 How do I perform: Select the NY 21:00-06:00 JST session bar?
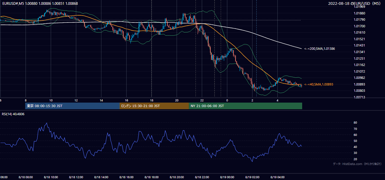point(246,106)
